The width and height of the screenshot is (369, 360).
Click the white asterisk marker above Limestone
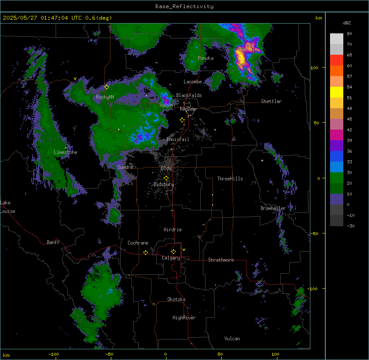(x=65, y=148)
